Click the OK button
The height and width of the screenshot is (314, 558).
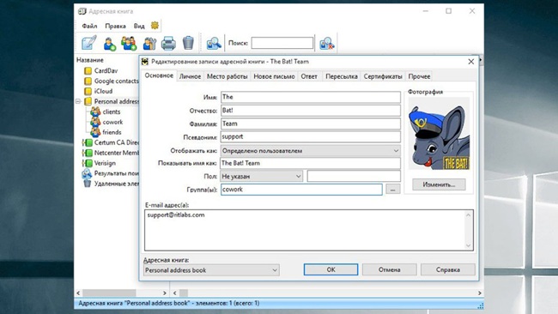[x=331, y=269]
